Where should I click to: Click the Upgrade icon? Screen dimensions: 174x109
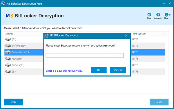pos(158,15)
